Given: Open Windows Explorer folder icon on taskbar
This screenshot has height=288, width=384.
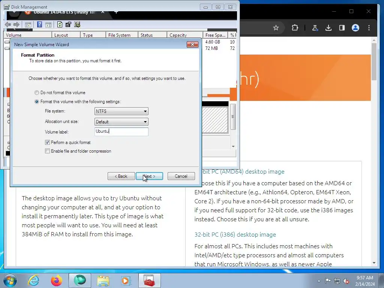Looking at the screenshot, I should (103, 280).
